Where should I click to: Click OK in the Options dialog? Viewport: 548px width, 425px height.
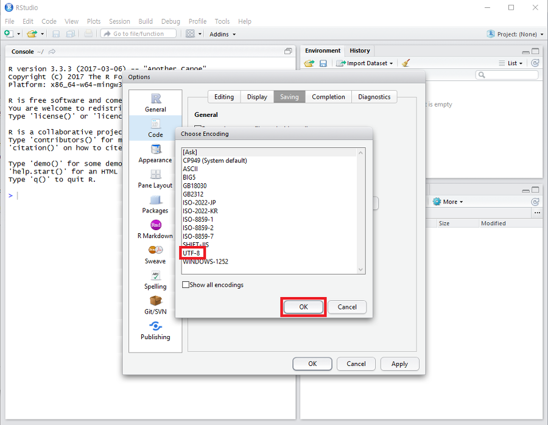[x=312, y=364]
